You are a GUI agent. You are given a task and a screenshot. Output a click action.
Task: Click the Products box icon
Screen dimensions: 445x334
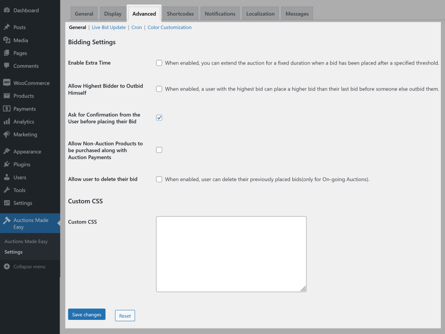pyautogui.click(x=7, y=96)
